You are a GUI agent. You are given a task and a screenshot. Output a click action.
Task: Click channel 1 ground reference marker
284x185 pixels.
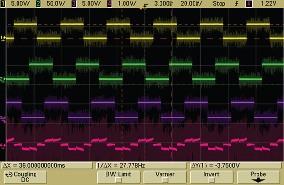click(3, 38)
